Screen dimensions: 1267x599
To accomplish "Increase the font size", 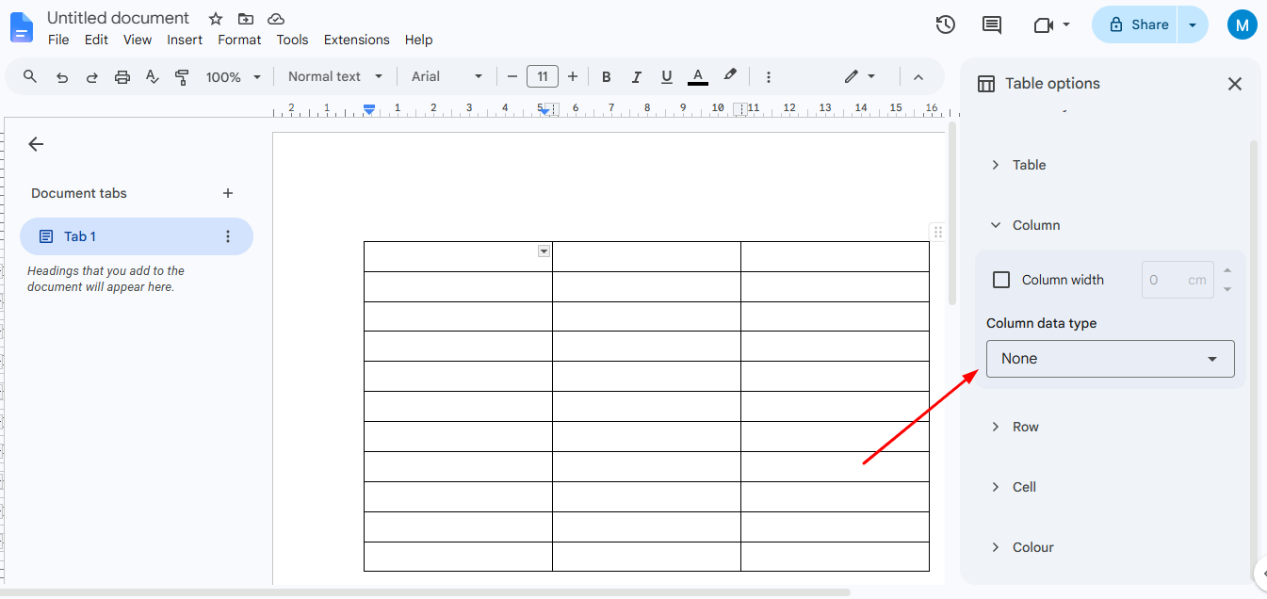I will click(x=572, y=77).
